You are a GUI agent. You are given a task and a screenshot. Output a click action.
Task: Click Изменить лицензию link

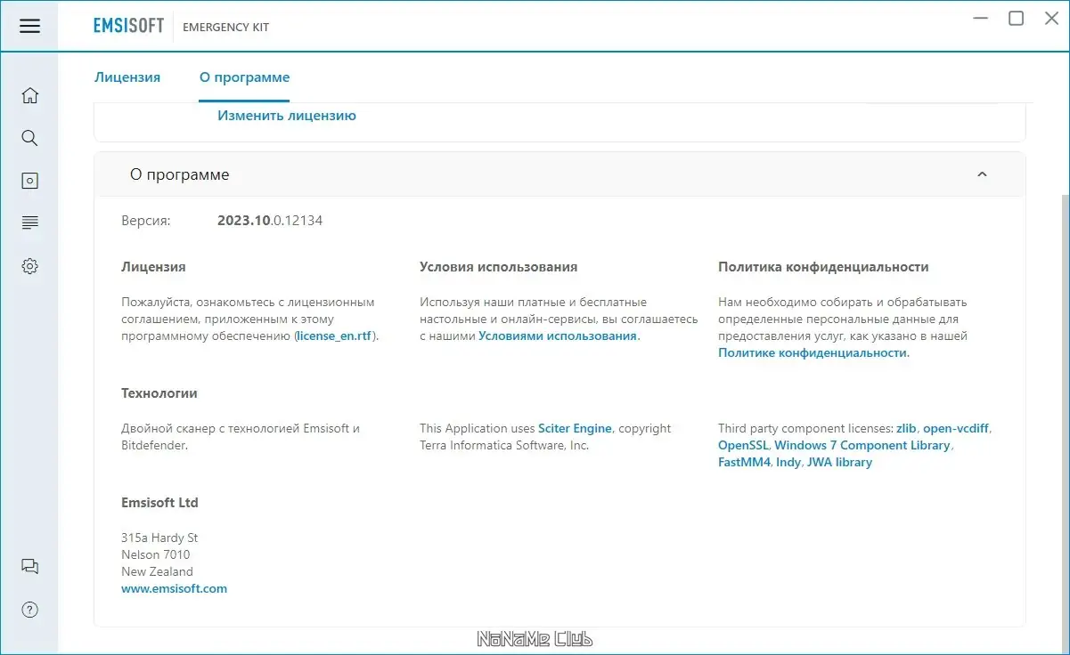tap(287, 116)
